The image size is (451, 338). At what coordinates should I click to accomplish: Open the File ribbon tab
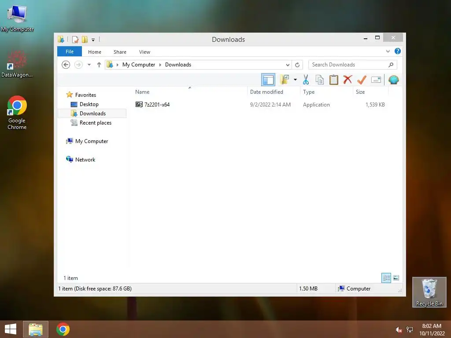[69, 52]
